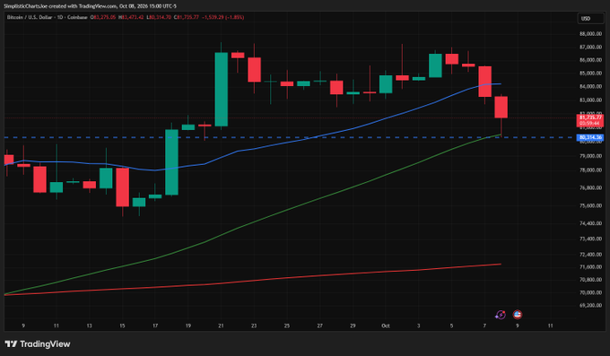Click the 87,000.00 price axis label
Image resolution: width=610 pixels, height=356 pixels.
click(590, 47)
